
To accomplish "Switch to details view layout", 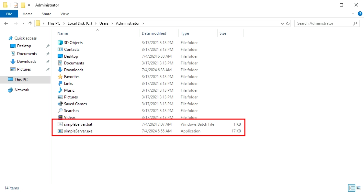I will (351, 188).
